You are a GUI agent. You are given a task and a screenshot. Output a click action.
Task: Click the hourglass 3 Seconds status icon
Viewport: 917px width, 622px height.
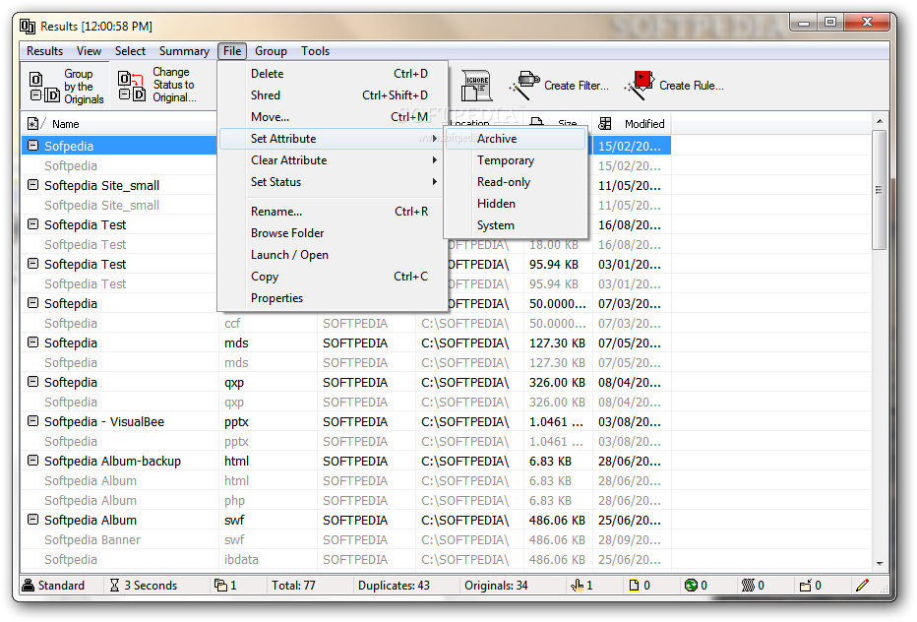pyautogui.click(x=114, y=586)
